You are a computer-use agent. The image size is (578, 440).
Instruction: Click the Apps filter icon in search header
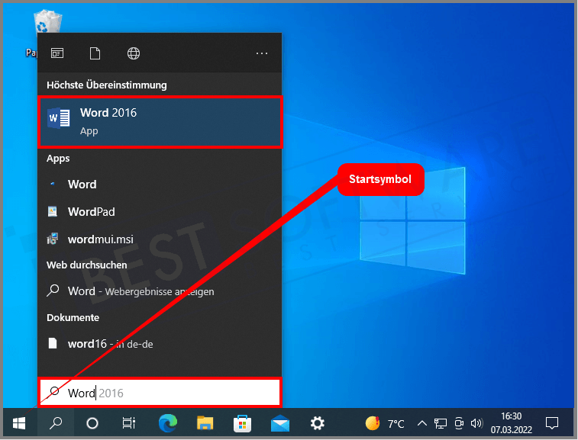[57, 53]
